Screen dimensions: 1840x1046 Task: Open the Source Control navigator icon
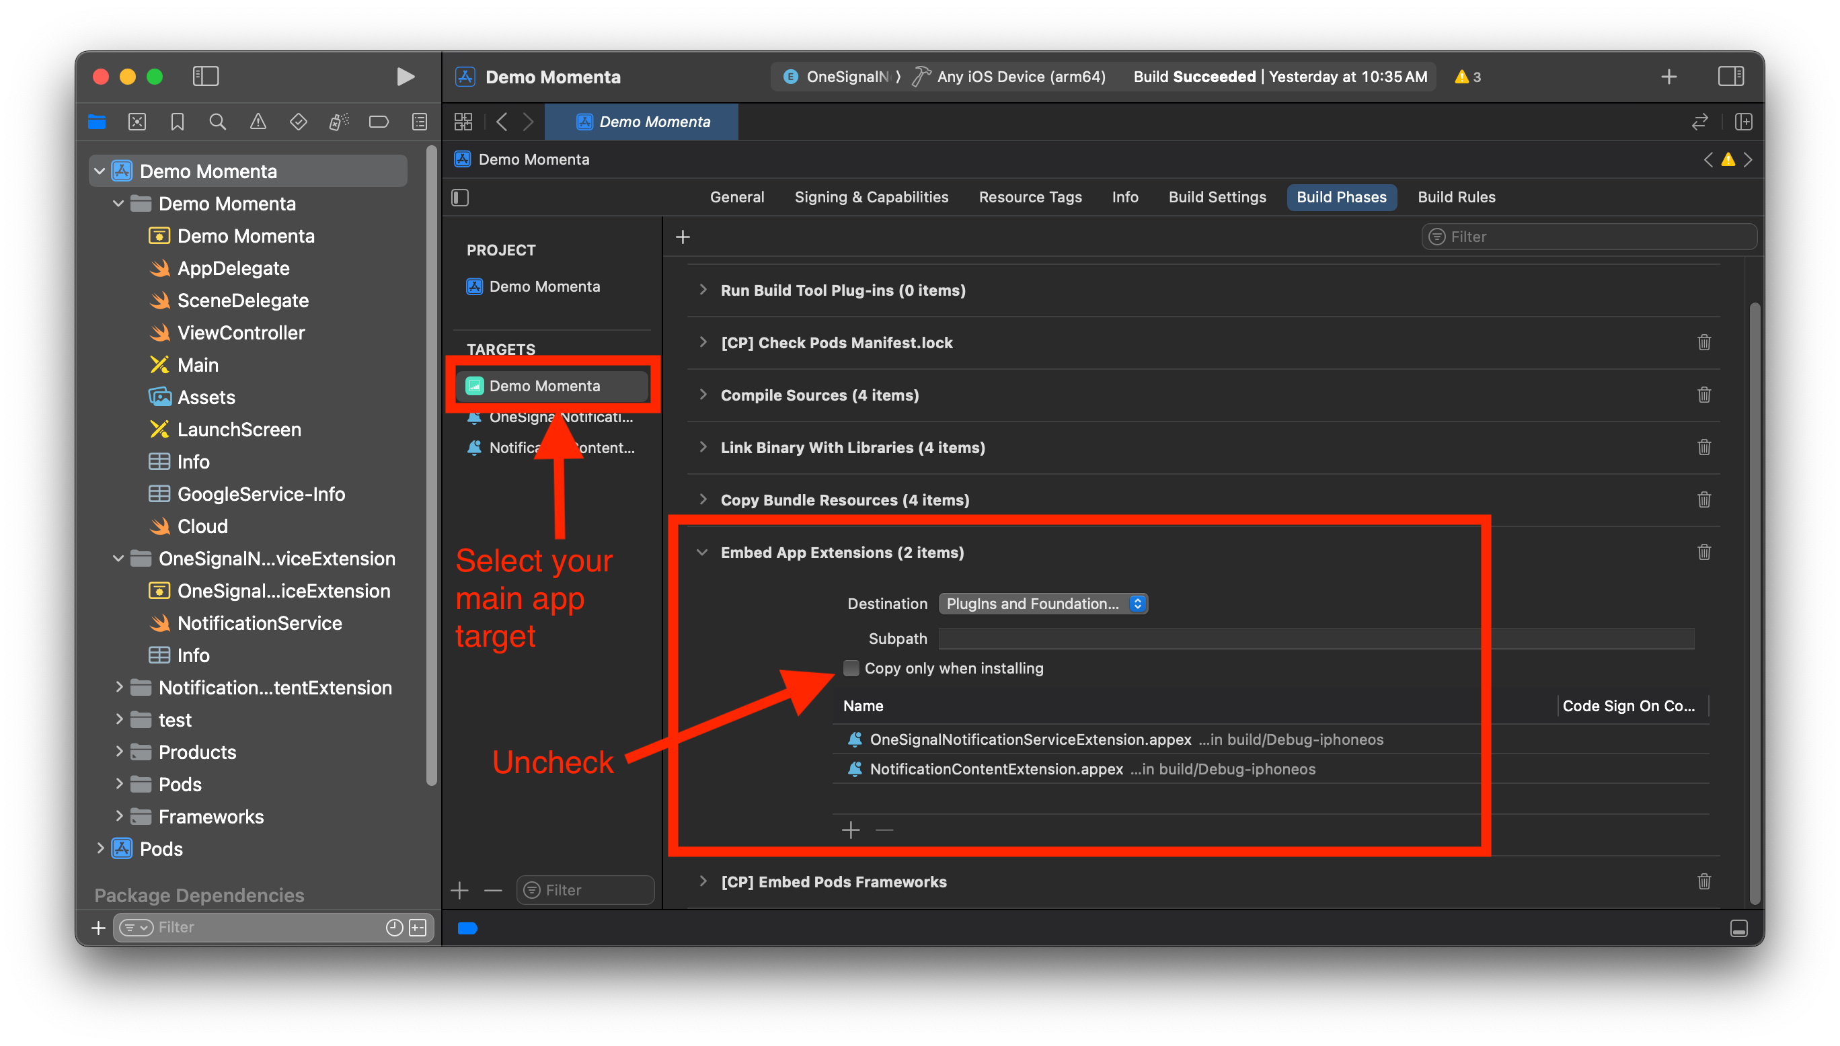point(137,122)
